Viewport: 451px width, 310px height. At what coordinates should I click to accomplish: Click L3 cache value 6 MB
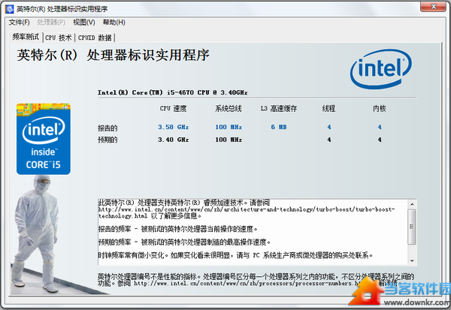[278, 127]
